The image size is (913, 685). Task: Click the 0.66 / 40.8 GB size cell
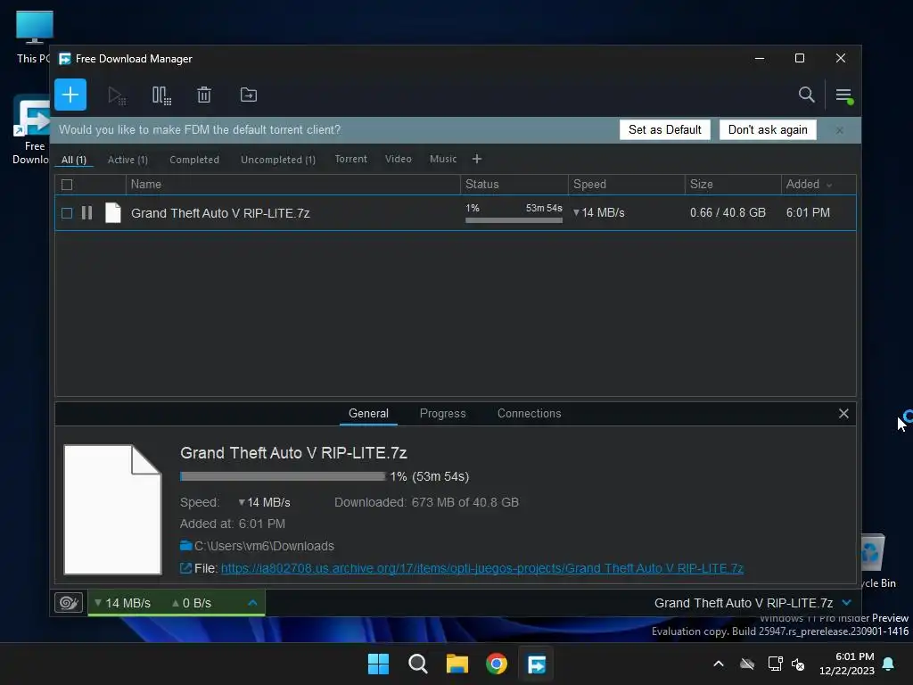(x=728, y=212)
